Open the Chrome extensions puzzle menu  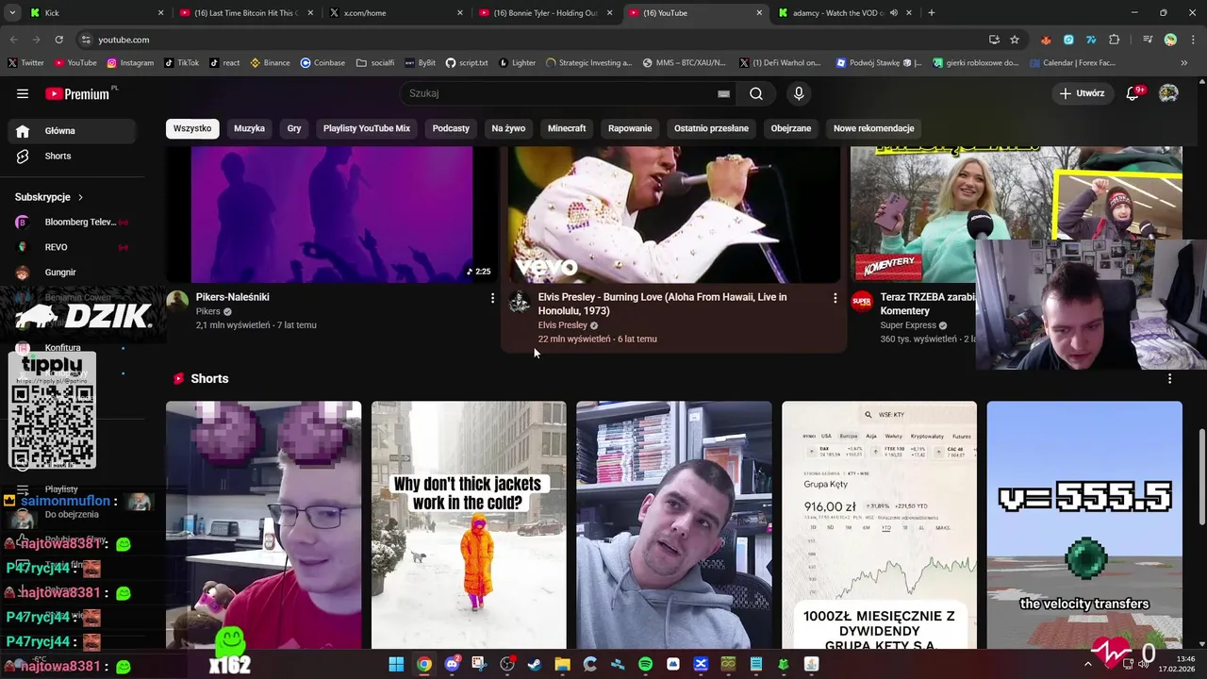1115,40
